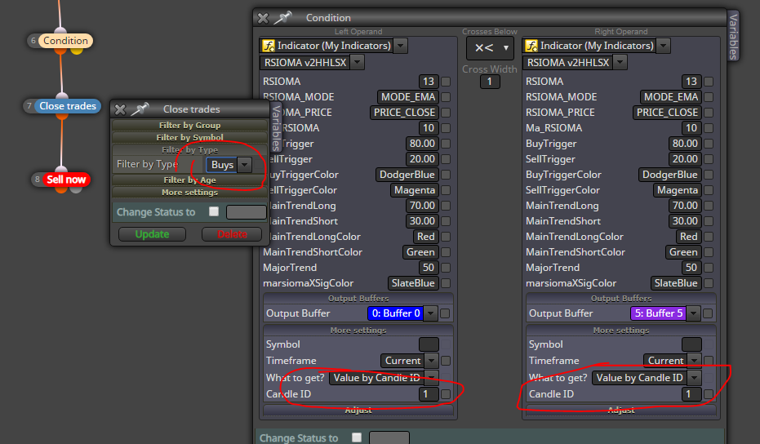Open left RSIOMA v2HHLSX indicator dropdown
Image resolution: width=760 pixels, height=444 pixels.
point(358,63)
